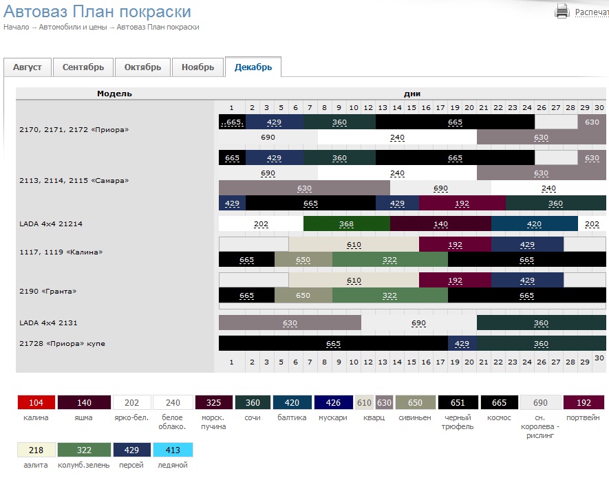This screenshot has width=609, height=480.
Task: Click the '21728 «Приора» купе' model label
Action: (63, 343)
